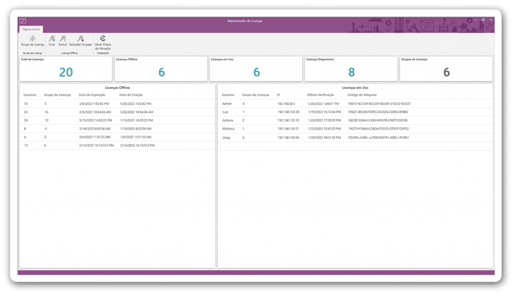Select creation date 1/26/2022 1:53:42 PM
The image size is (514, 295).
click(136, 103)
